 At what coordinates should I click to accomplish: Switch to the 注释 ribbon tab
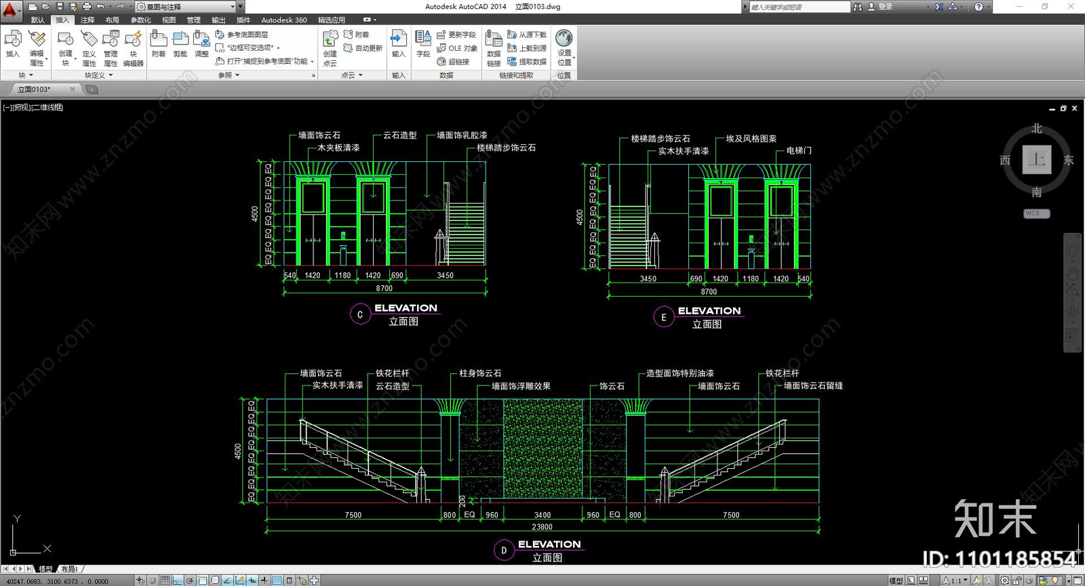(87, 20)
